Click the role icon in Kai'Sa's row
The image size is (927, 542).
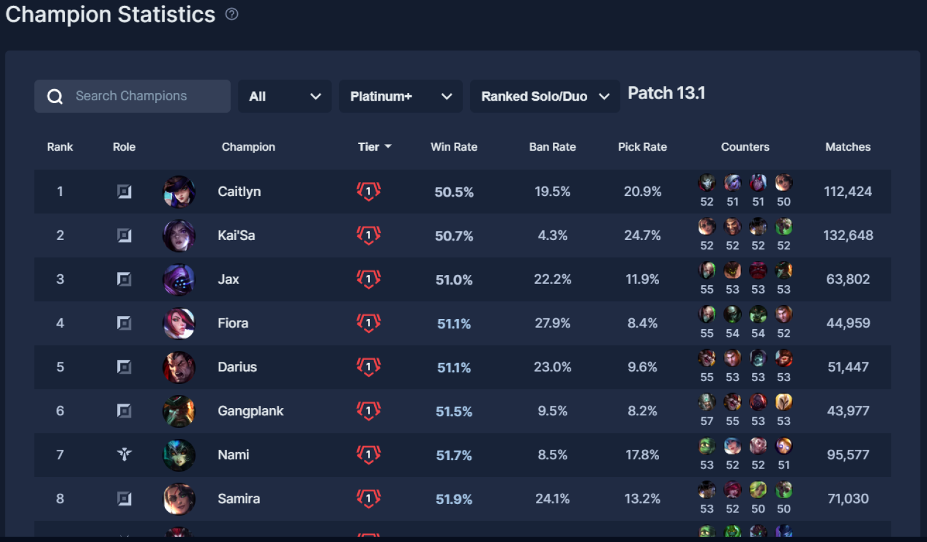click(124, 236)
